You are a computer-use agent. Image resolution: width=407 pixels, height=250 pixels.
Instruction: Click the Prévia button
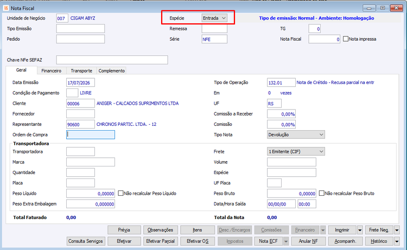click(x=124, y=230)
